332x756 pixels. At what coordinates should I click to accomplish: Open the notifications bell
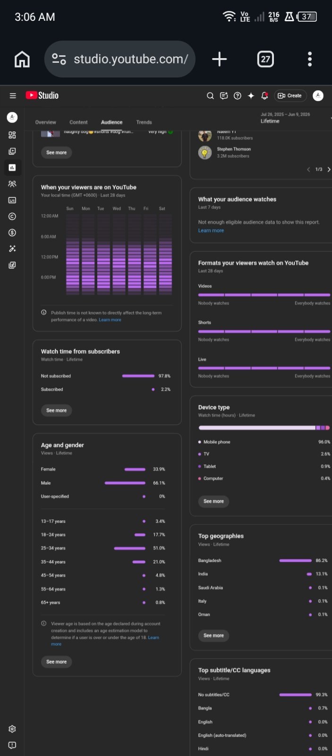[x=264, y=95]
